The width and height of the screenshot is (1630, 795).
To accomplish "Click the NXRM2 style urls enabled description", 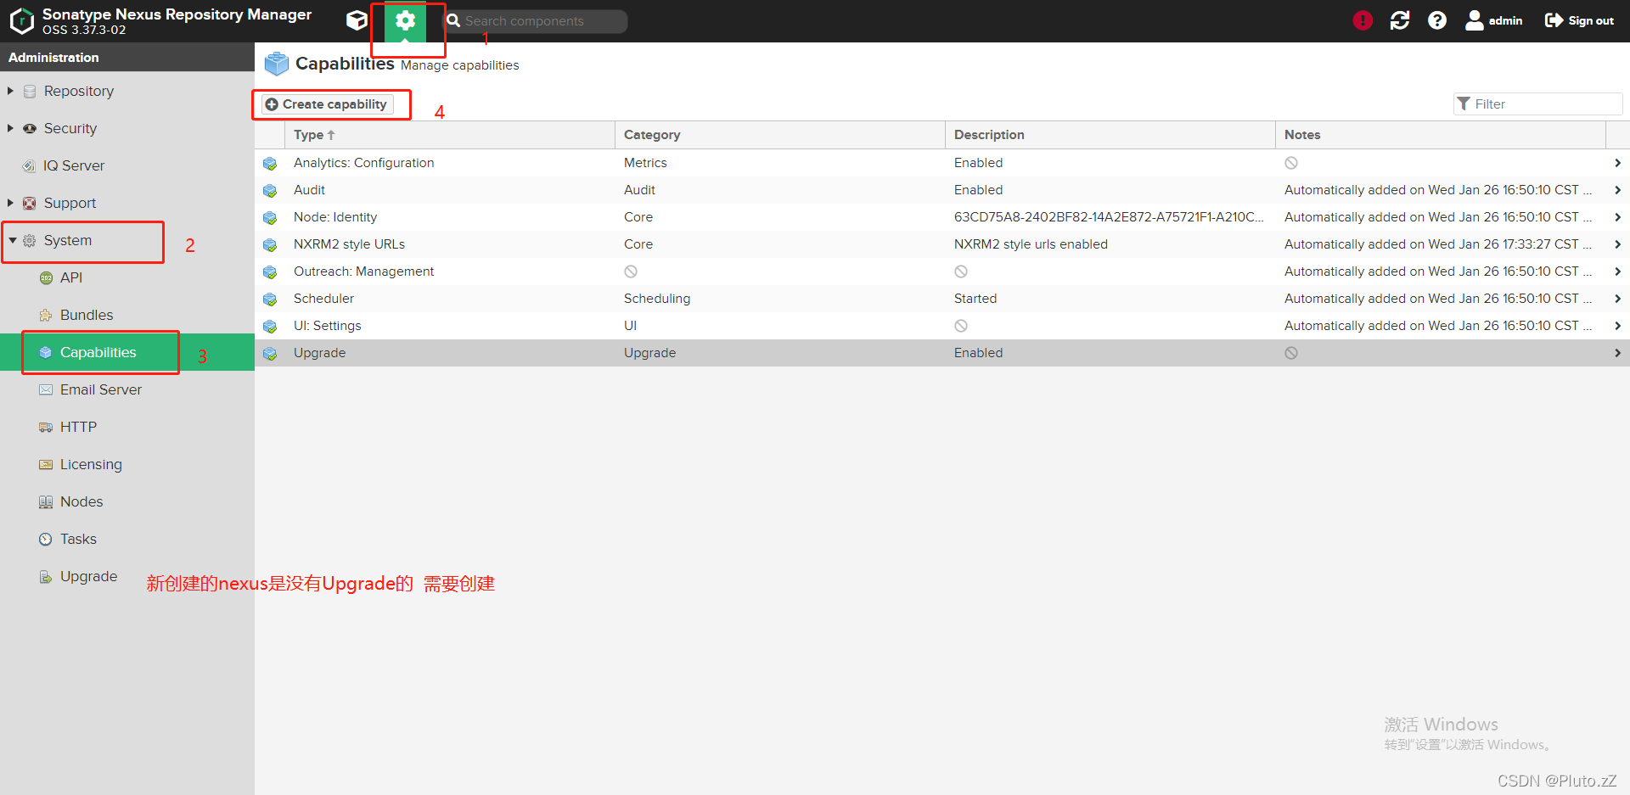I will point(1031,244).
